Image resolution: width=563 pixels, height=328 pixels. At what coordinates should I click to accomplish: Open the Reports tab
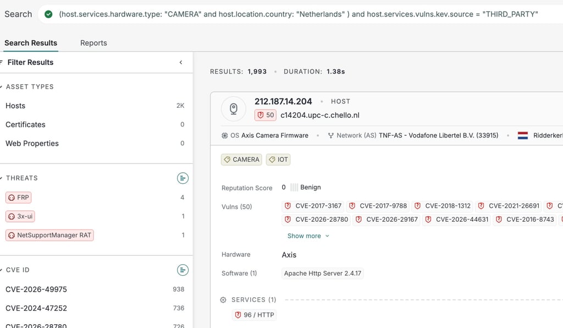click(93, 43)
